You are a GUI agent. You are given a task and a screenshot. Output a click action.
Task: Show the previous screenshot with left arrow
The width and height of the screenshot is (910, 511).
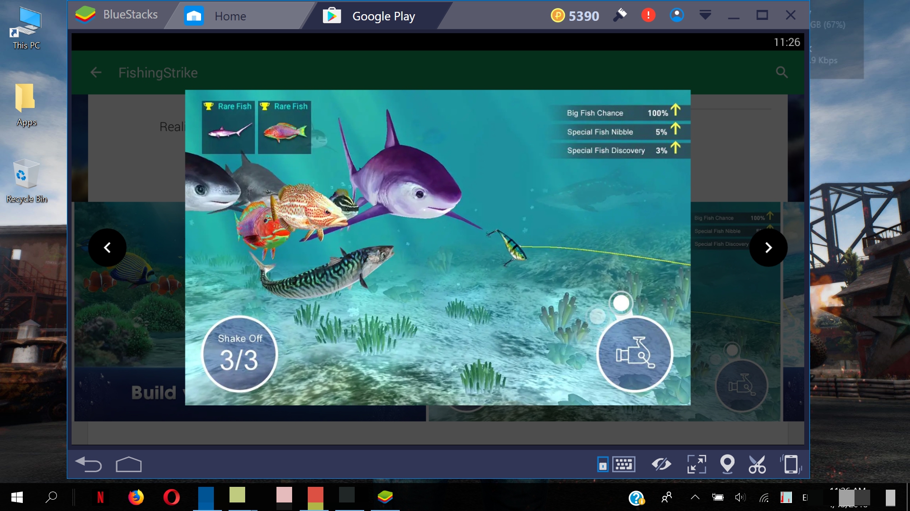107,248
